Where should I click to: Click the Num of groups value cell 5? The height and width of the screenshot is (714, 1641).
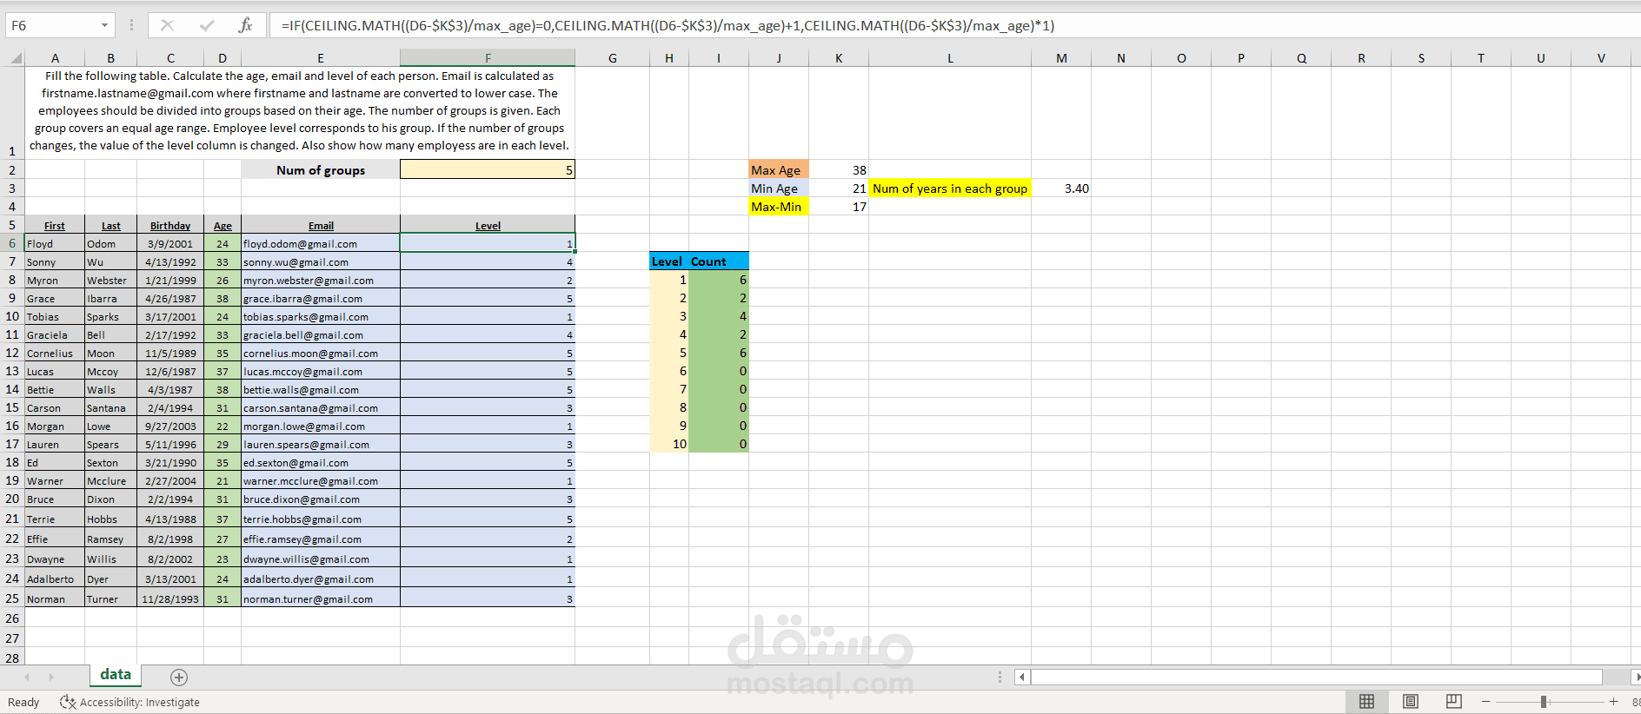pyautogui.click(x=488, y=170)
